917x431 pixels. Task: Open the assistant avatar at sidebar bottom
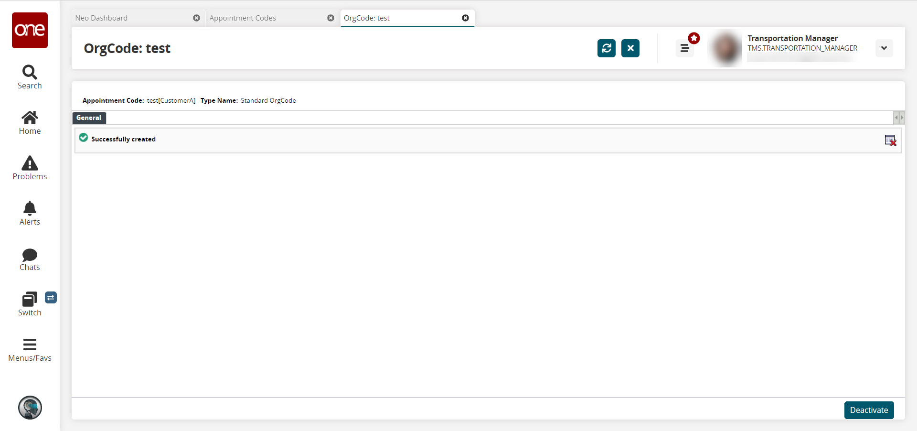[x=30, y=408]
